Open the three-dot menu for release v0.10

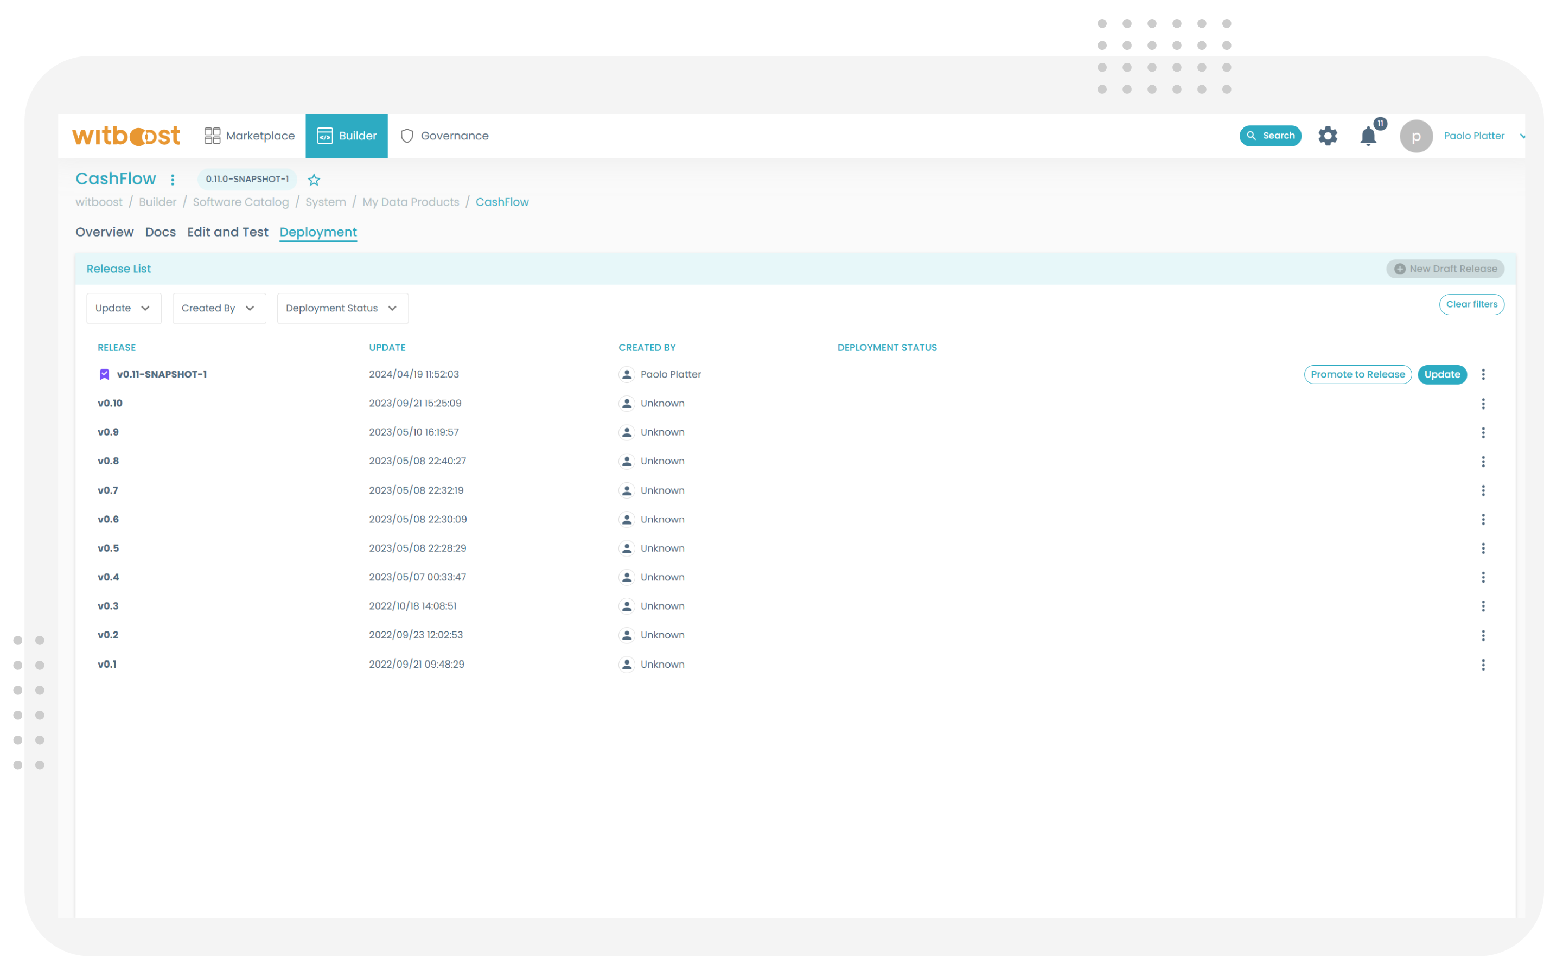[x=1484, y=403]
